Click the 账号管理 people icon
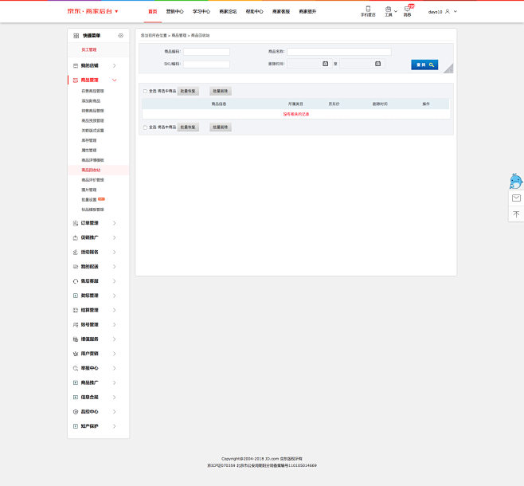The height and width of the screenshot is (486, 524). 76,325
